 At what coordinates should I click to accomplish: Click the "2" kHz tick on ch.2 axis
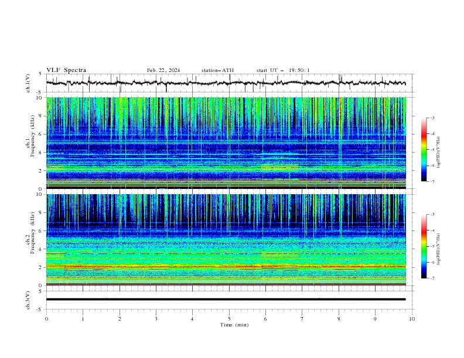coord(42,267)
